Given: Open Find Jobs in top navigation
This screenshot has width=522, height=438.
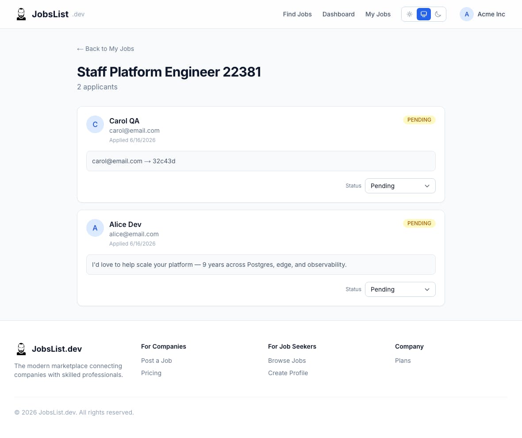Looking at the screenshot, I should [297, 14].
